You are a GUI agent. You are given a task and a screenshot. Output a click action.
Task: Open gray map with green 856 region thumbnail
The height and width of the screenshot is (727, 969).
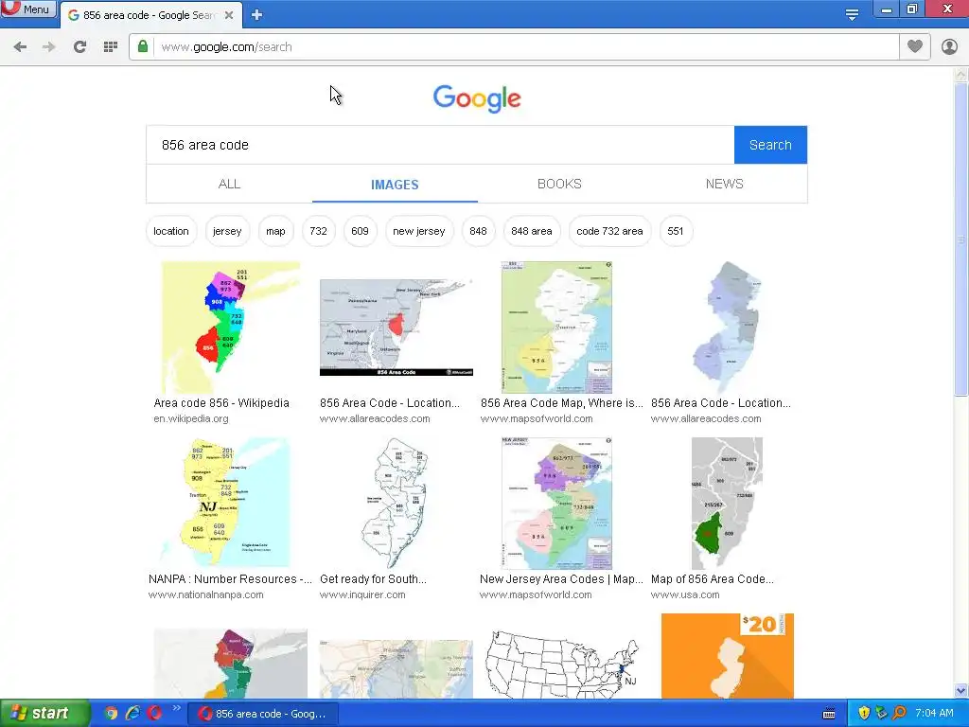[x=727, y=504]
